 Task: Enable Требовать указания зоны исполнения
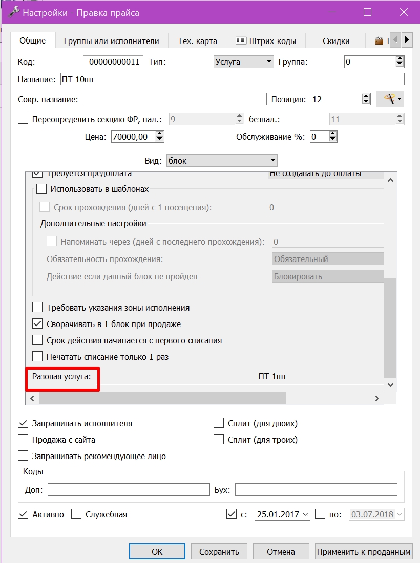37,308
